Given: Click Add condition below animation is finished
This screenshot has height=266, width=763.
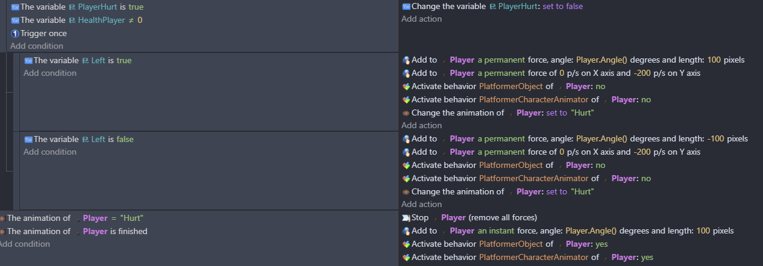Looking at the screenshot, I should coord(25,244).
